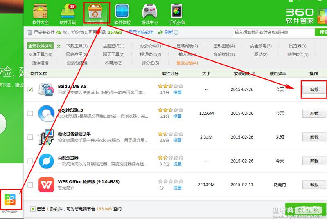327x219 pixels.
Task: Select the 视频软件(2) category
Action: tap(150, 54)
